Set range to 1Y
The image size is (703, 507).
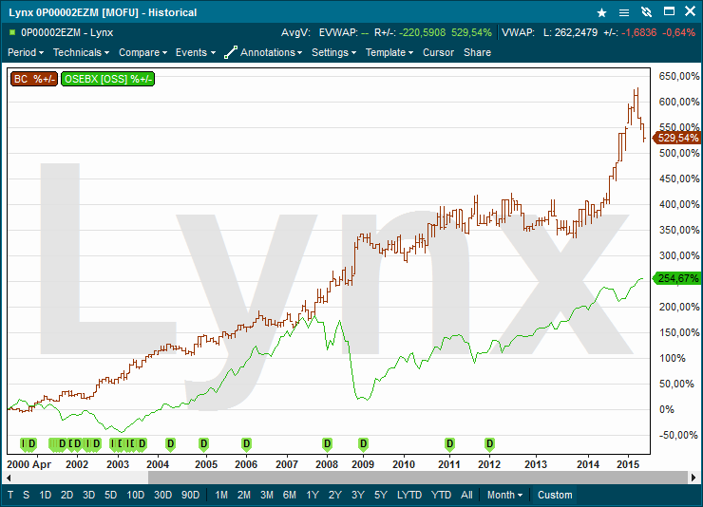pos(313,495)
